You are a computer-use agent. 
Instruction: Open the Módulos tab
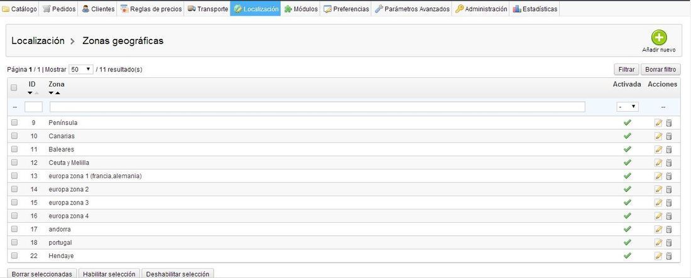click(301, 9)
